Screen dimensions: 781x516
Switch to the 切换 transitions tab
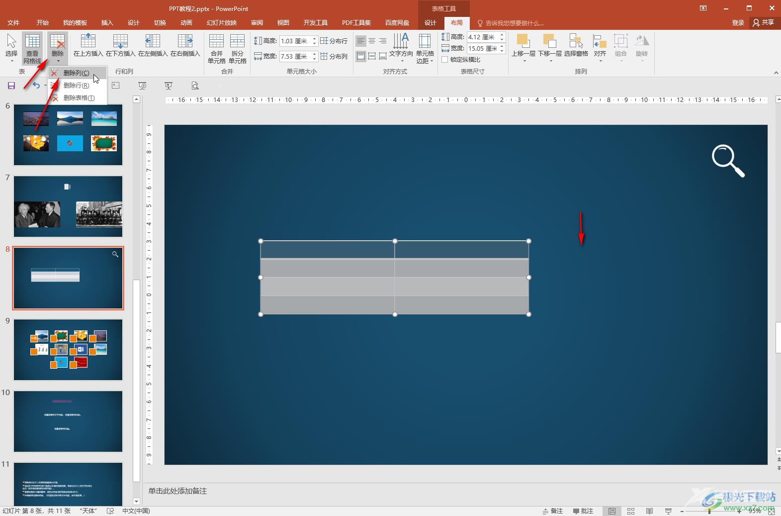point(160,23)
